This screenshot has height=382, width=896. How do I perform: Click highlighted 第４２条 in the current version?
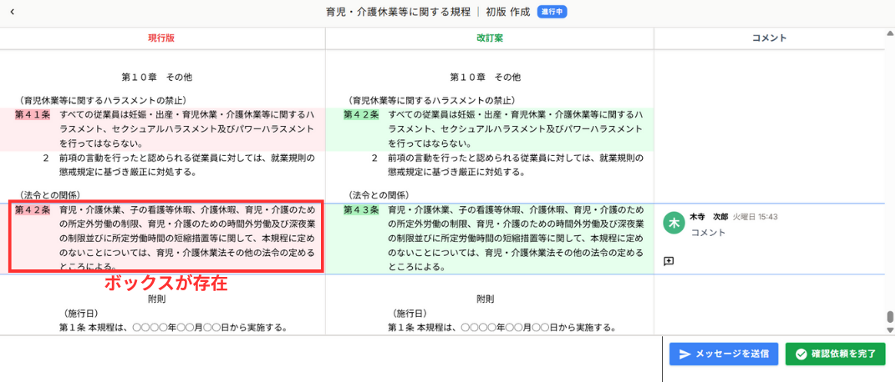(33, 210)
